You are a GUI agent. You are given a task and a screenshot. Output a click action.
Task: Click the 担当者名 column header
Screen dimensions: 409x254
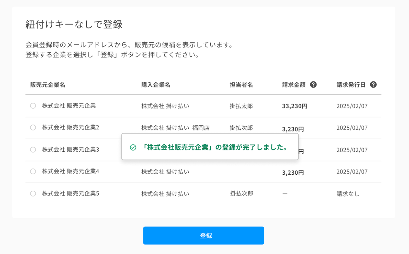click(x=241, y=85)
